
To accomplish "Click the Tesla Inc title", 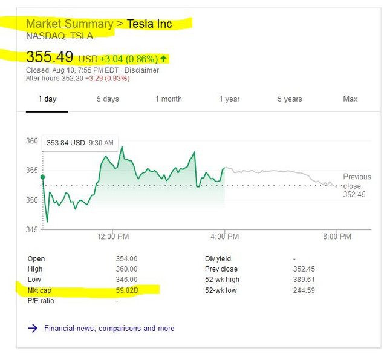I will coord(149,24).
